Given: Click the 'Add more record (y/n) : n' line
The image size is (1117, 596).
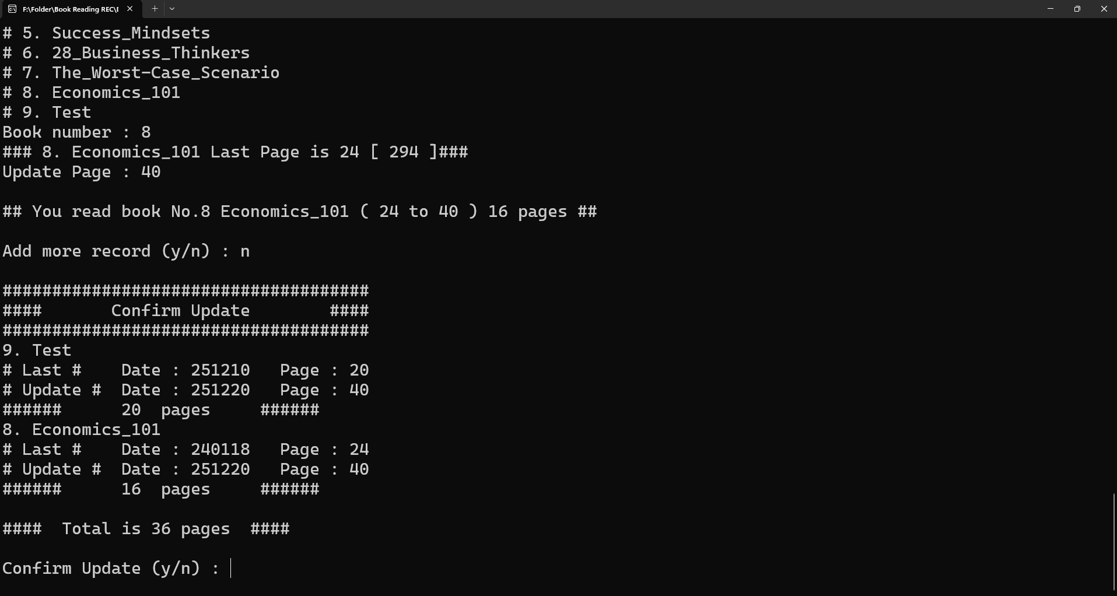Looking at the screenshot, I should [126, 251].
